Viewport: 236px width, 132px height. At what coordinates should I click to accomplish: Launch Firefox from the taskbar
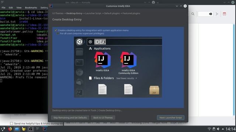[x=10, y=129]
